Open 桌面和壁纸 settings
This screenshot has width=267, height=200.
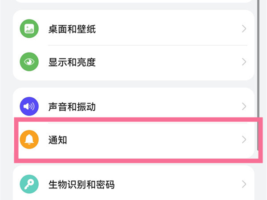[x=72, y=29]
